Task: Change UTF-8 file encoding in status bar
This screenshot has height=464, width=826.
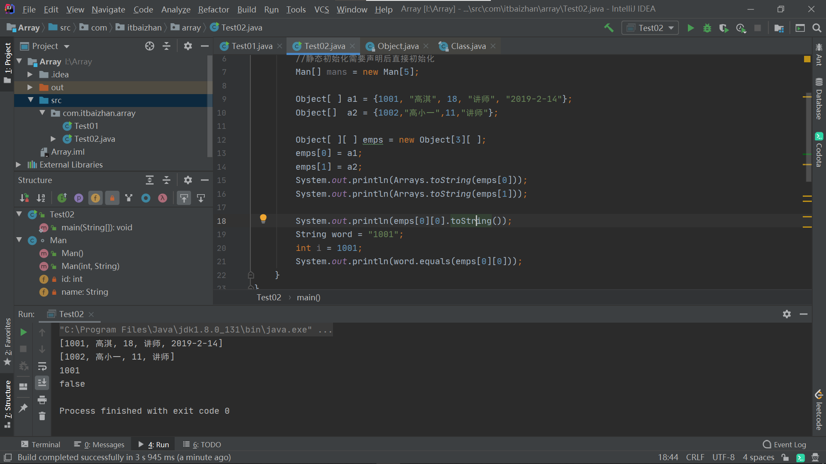Action: tap(723, 458)
